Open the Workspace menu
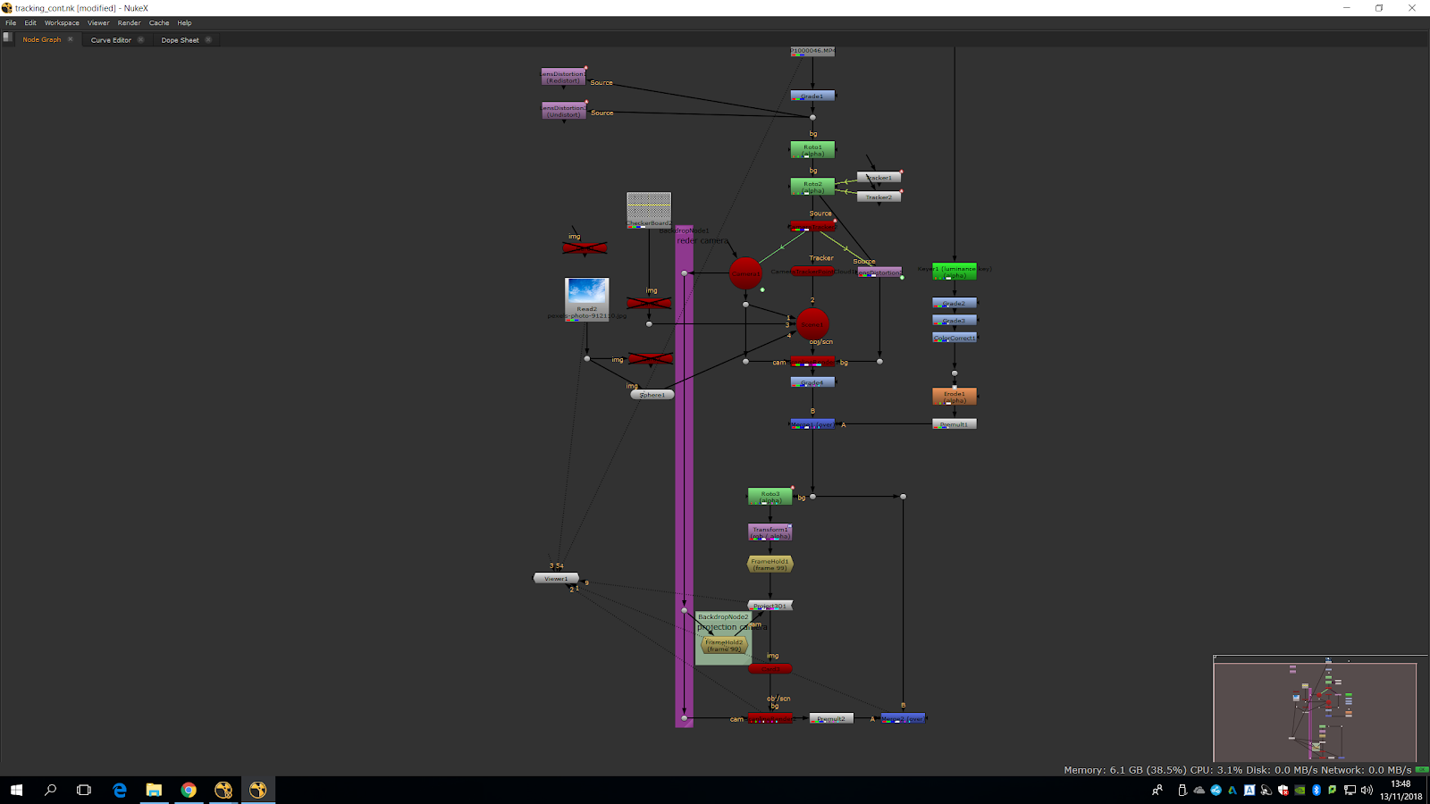 62,23
